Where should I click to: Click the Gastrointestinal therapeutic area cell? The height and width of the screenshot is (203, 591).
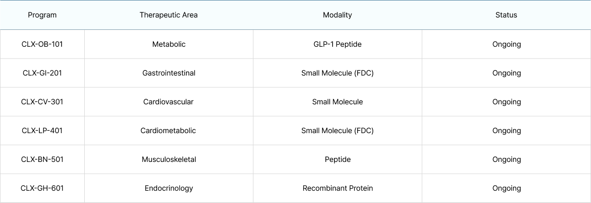(169, 73)
